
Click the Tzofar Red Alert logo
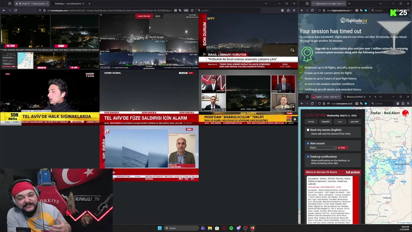pos(405,113)
